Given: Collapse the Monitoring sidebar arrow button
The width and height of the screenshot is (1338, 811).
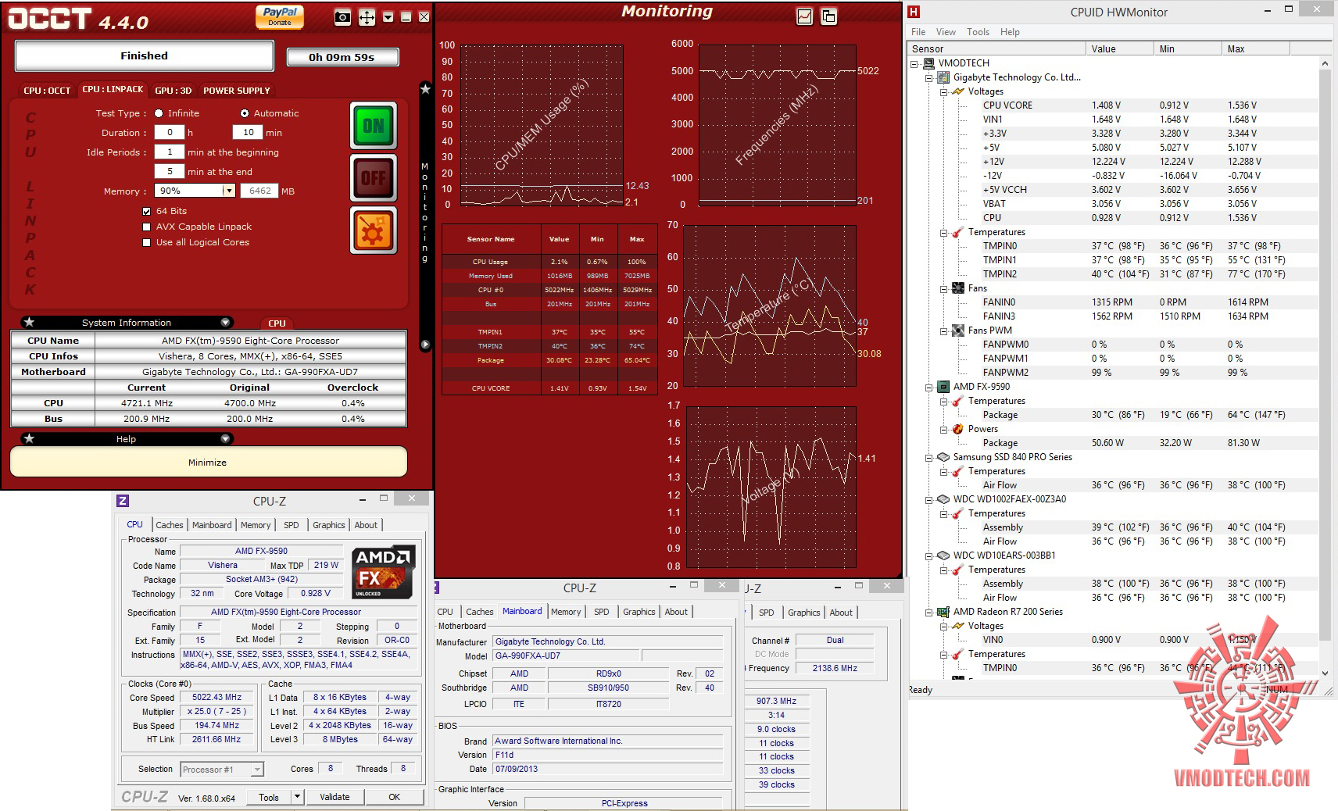Looking at the screenshot, I should click(x=425, y=345).
